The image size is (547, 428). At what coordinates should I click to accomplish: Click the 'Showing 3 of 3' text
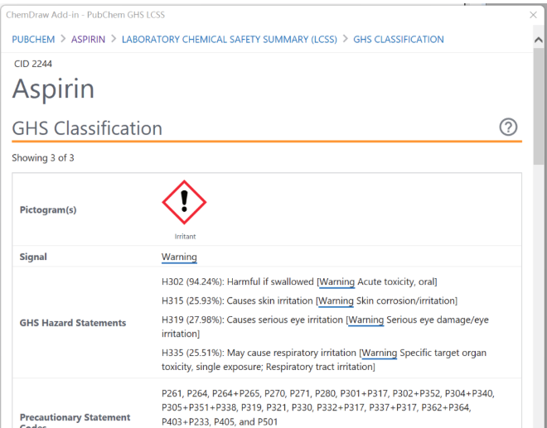point(43,158)
